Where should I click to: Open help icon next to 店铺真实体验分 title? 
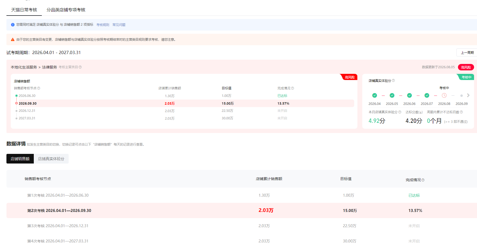point(393,81)
